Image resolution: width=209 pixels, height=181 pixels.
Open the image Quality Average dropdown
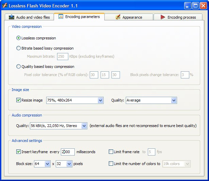[x=174, y=100]
